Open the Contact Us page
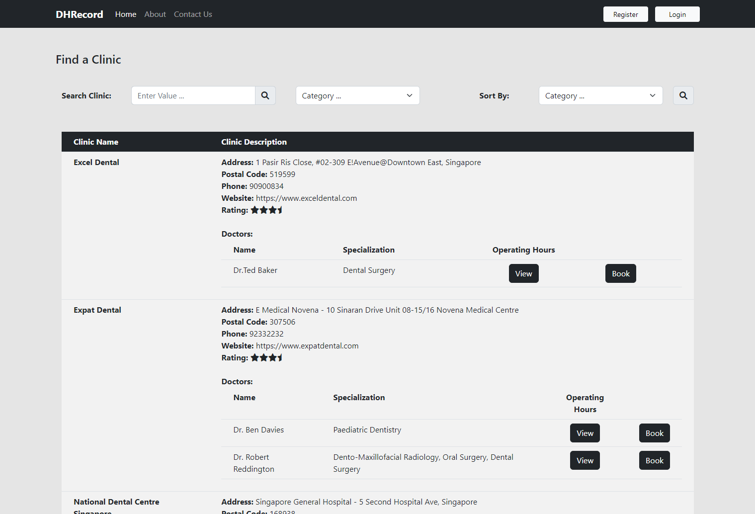Image resolution: width=755 pixels, height=514 pixels. point(193,14)
